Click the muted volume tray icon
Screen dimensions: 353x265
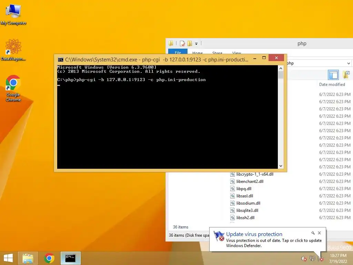pyautogui.click(x=304, y=258)
